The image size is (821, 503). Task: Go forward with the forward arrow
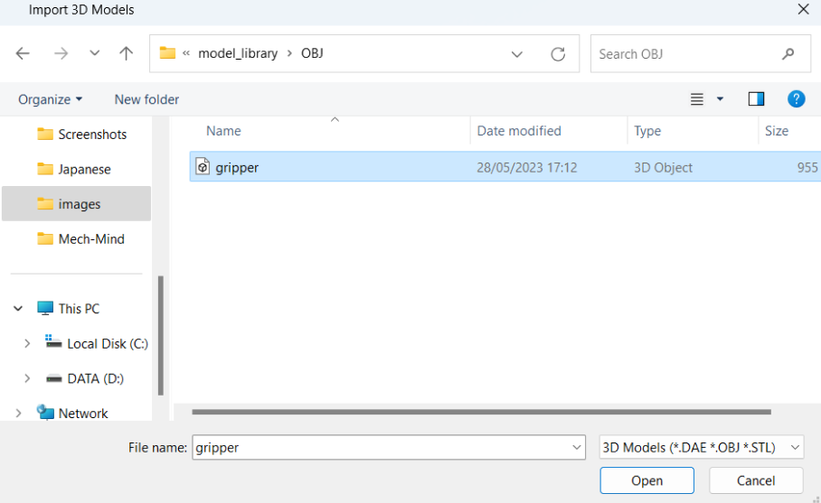pyautogui.click(x=61, y=53)
